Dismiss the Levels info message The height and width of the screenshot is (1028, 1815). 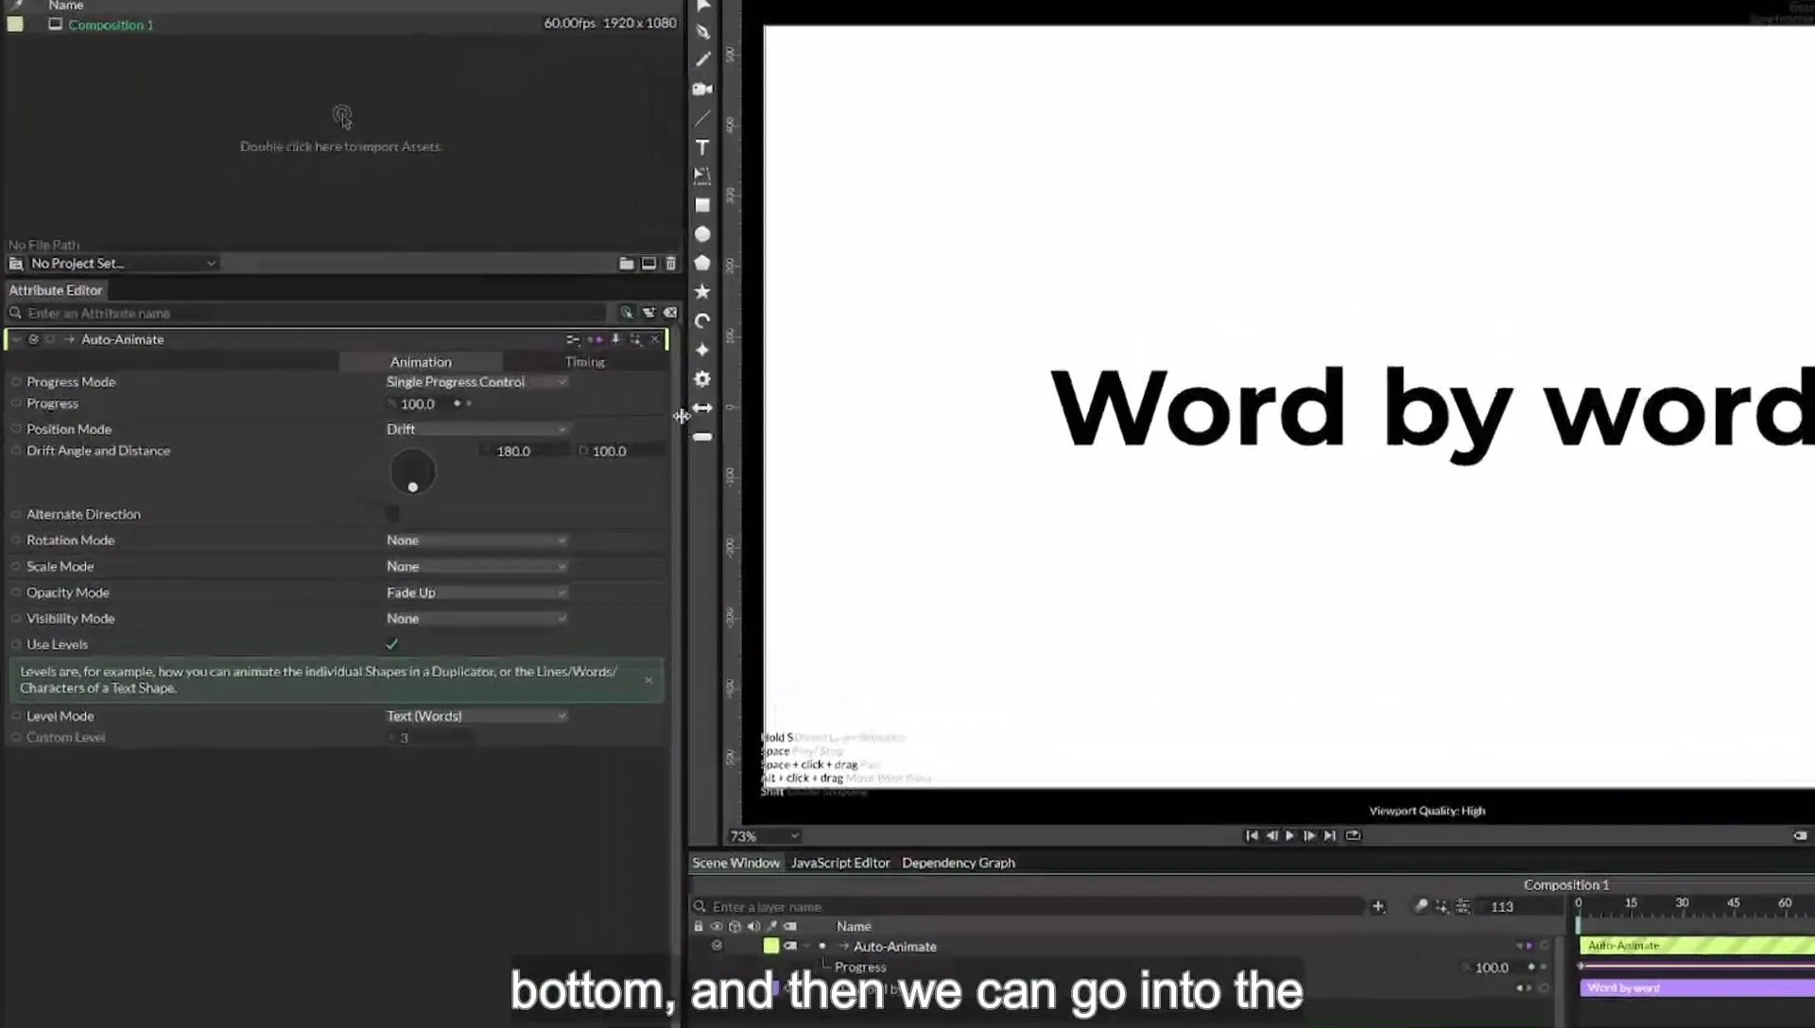coord(648,680)
